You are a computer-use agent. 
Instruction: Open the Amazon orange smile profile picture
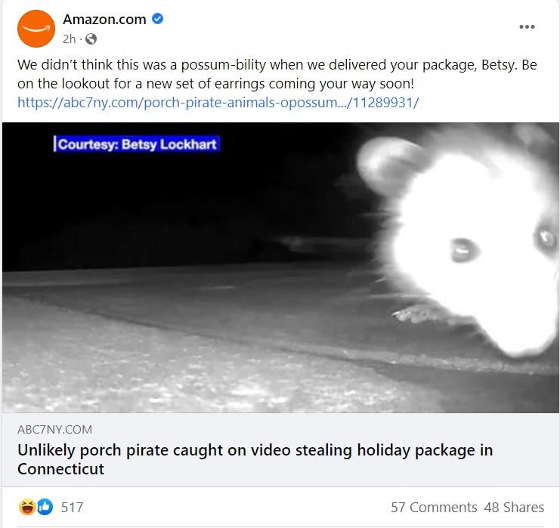tap(36, 29)
